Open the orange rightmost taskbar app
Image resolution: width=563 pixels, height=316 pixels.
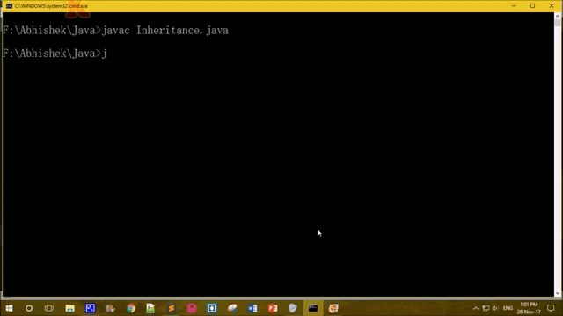click(x=333, y=308)
